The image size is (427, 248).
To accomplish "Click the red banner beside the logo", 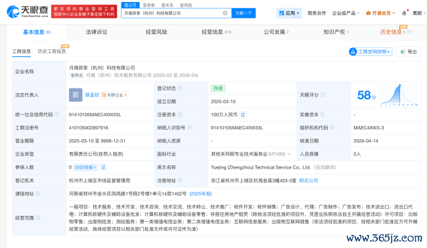I will click(84, 11).
